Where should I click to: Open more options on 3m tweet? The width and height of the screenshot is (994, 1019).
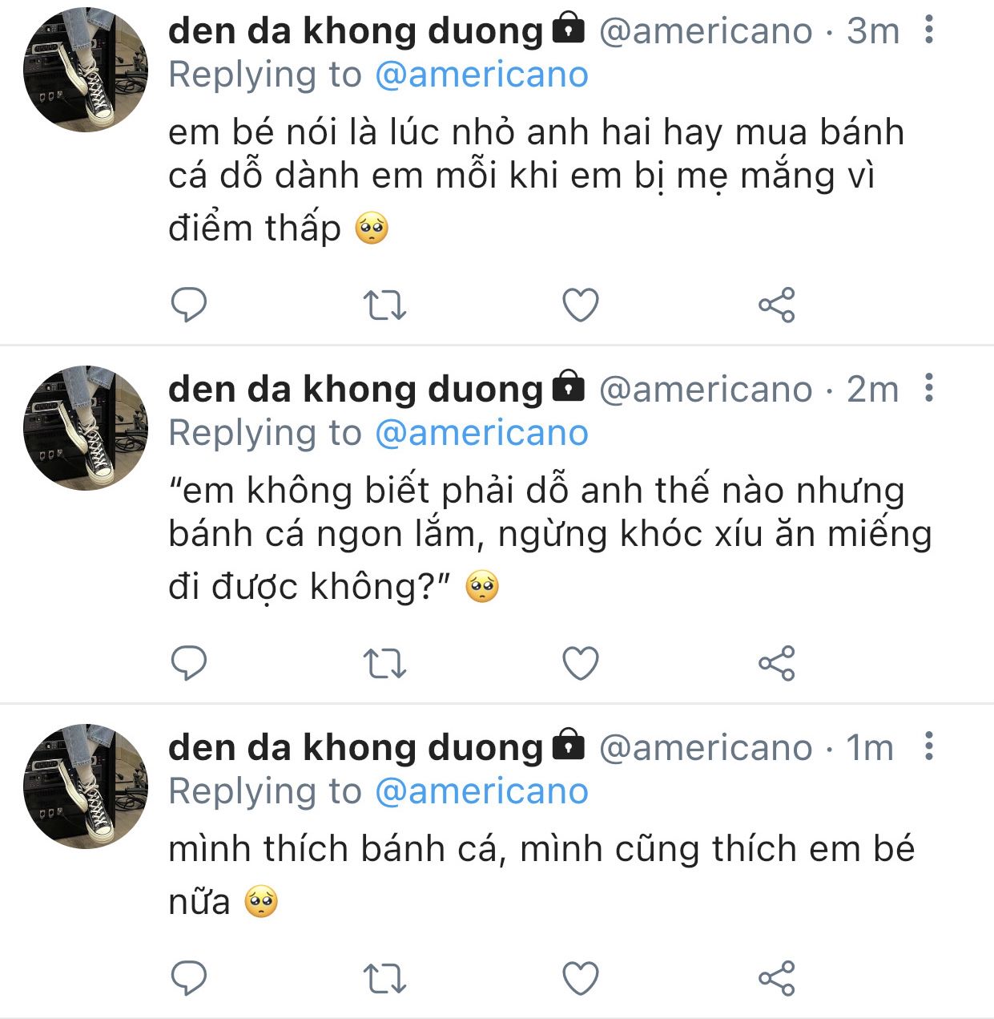click(x=928, y=30)
